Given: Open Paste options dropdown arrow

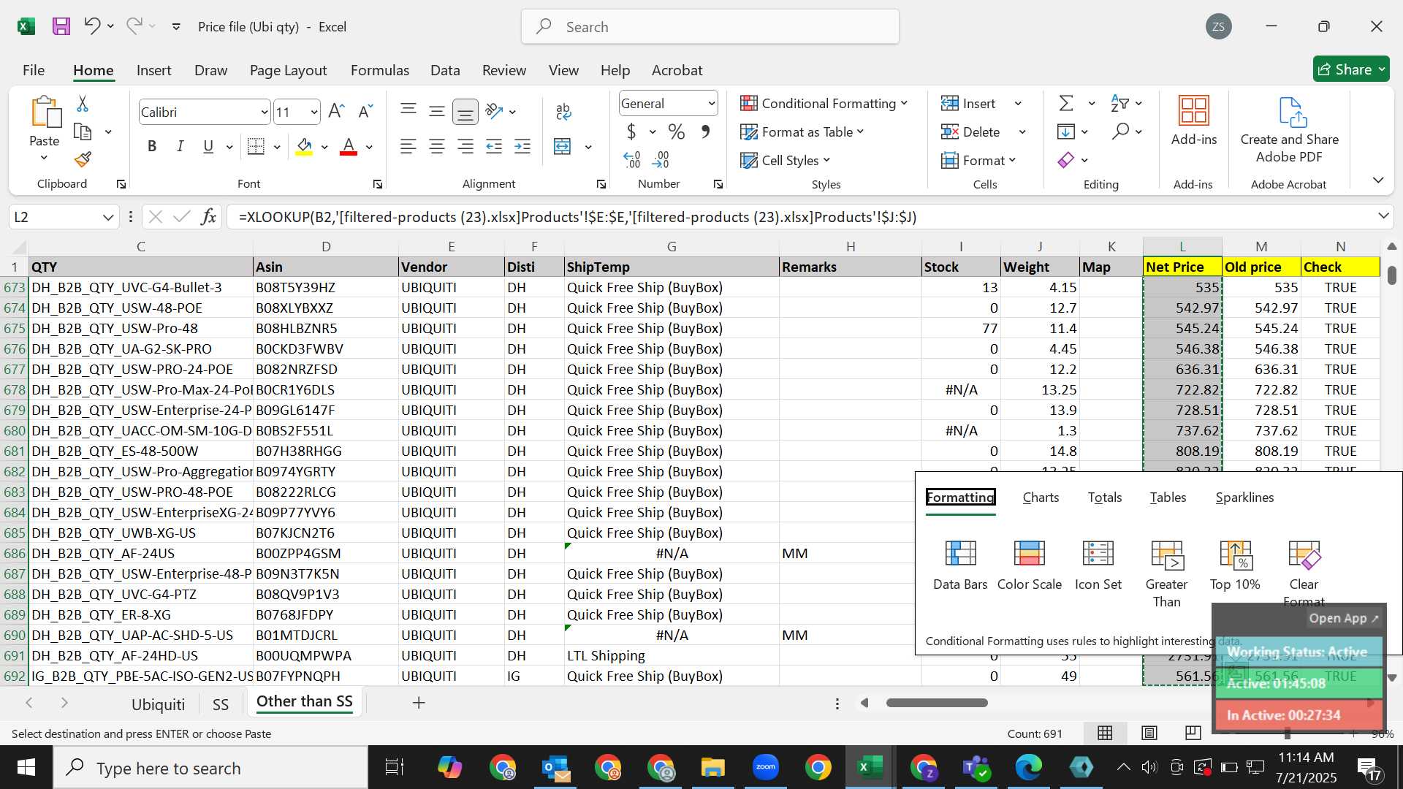Looking at the screenshot, I should pos(44,158).
